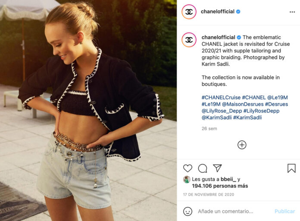Open the #CHANELCruise hashtag
300x221 pixels.
[x=221, y=98]
